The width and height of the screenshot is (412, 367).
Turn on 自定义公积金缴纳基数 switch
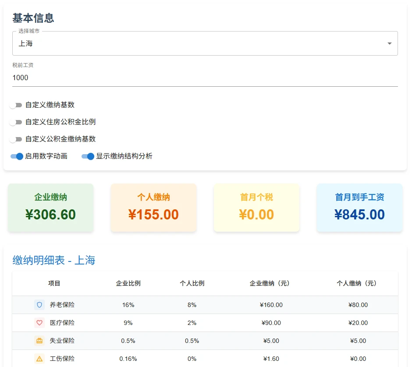pos(16,139)
